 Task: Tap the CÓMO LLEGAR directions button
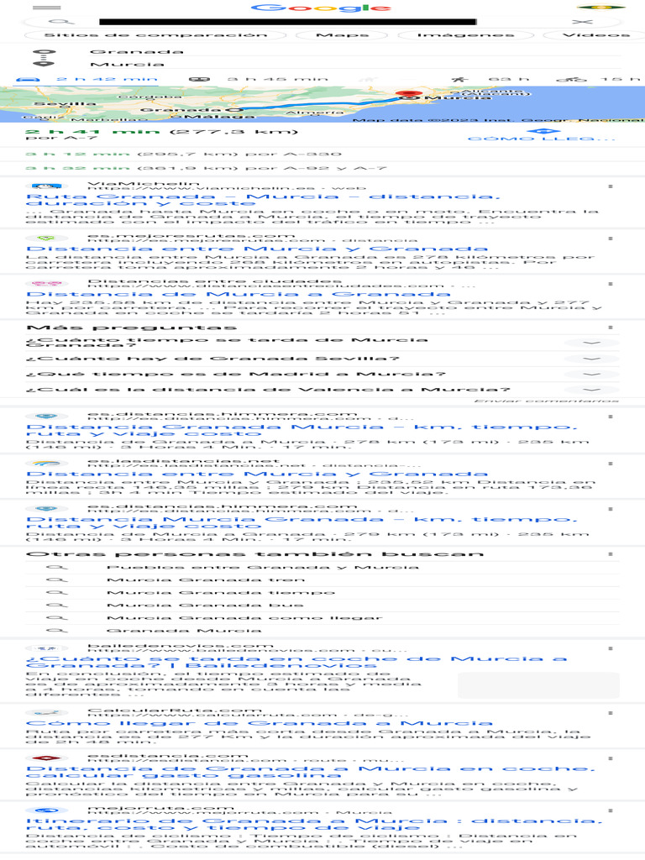pos(542,135)
